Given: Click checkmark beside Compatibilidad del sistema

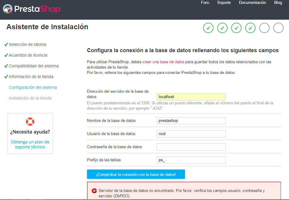Looking at the screenshot, I should point(6,66).
